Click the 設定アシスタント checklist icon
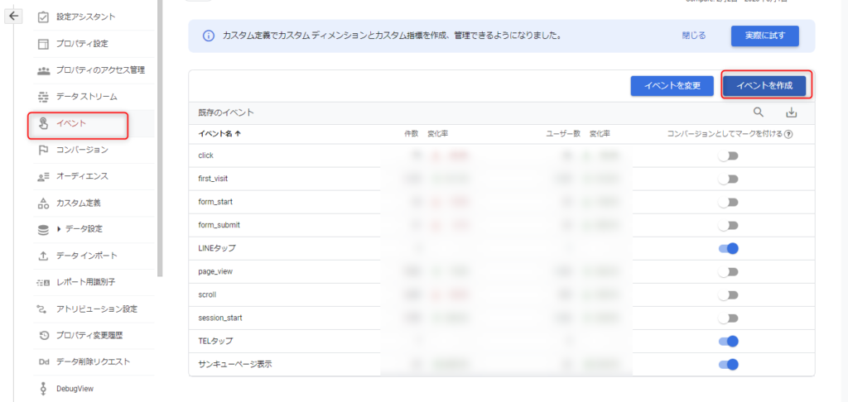Screen dimensions: 848x402 click(x=43, y=17)
